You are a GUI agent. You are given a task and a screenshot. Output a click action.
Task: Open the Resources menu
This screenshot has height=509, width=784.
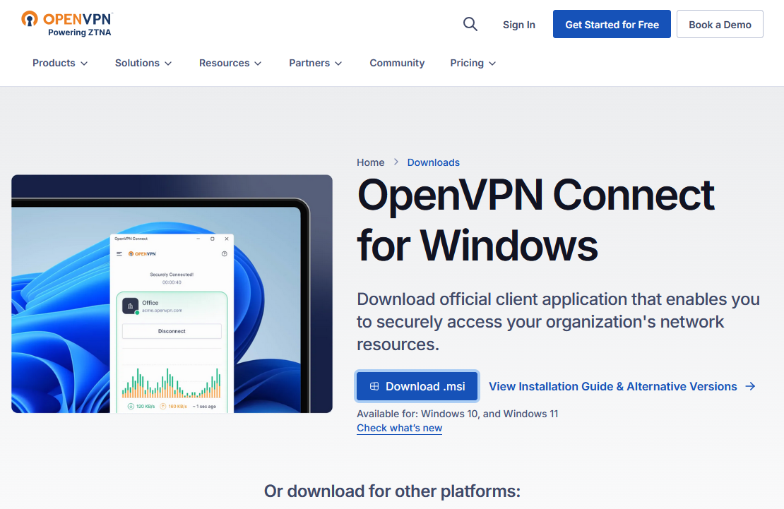tap(230, 63)
